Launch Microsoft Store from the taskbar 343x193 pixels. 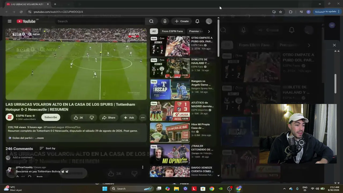pos(203,189)
